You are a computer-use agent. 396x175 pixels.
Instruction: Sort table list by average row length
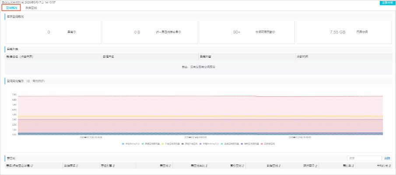point(389,166)
